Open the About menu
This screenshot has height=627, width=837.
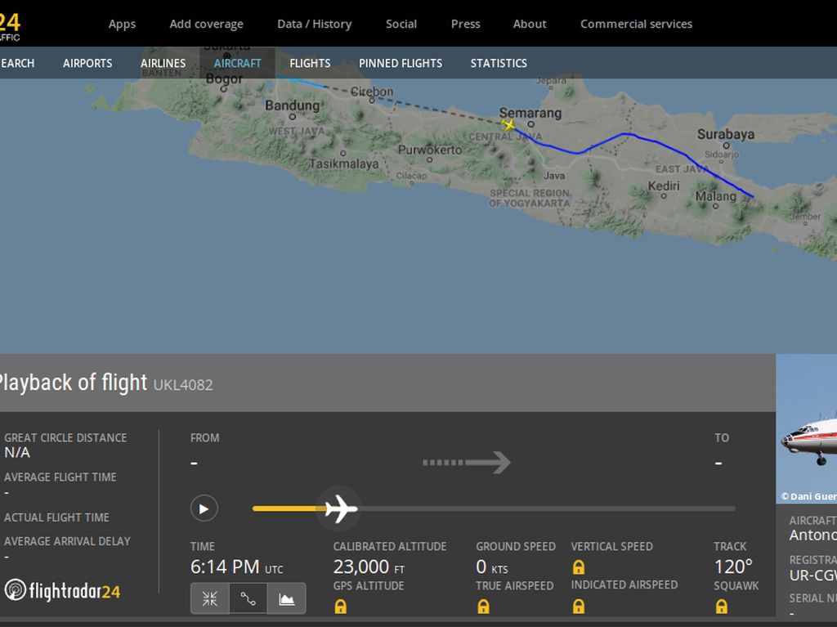530,24
